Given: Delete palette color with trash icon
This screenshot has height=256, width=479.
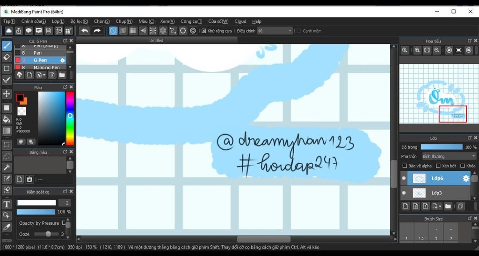Looking at the screenshot, I should pyautogui.click(x=29, y=179).
